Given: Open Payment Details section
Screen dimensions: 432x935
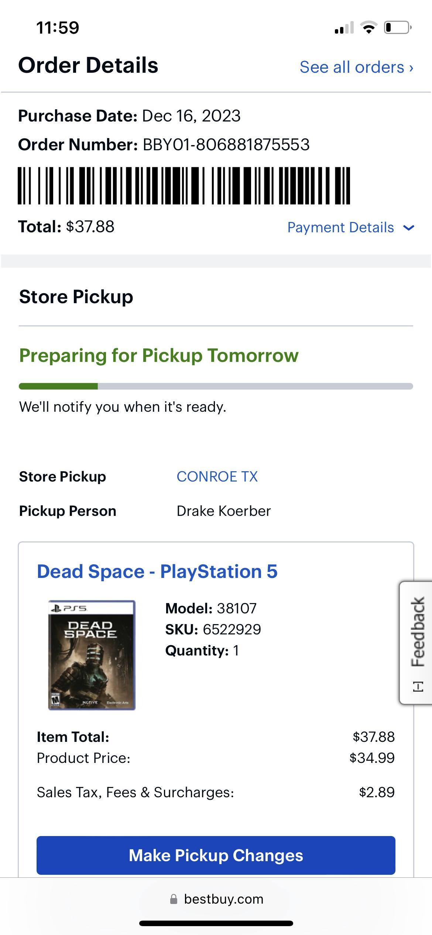Looking at the screenshot, I should point(340,228).
